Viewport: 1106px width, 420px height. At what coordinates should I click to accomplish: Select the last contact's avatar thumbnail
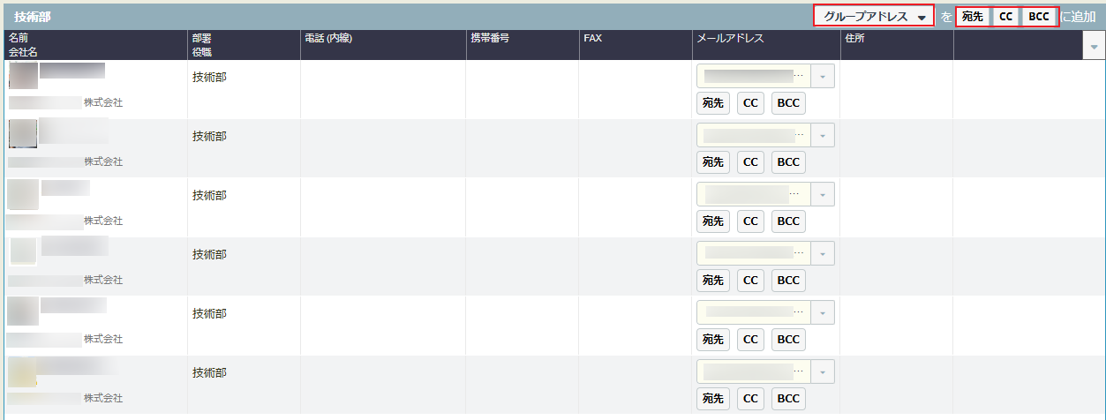tap(23, 372)
